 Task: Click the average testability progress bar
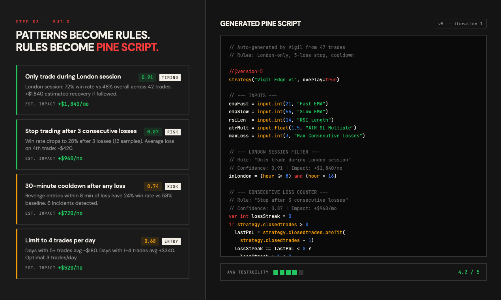click(x=288, y=272)
